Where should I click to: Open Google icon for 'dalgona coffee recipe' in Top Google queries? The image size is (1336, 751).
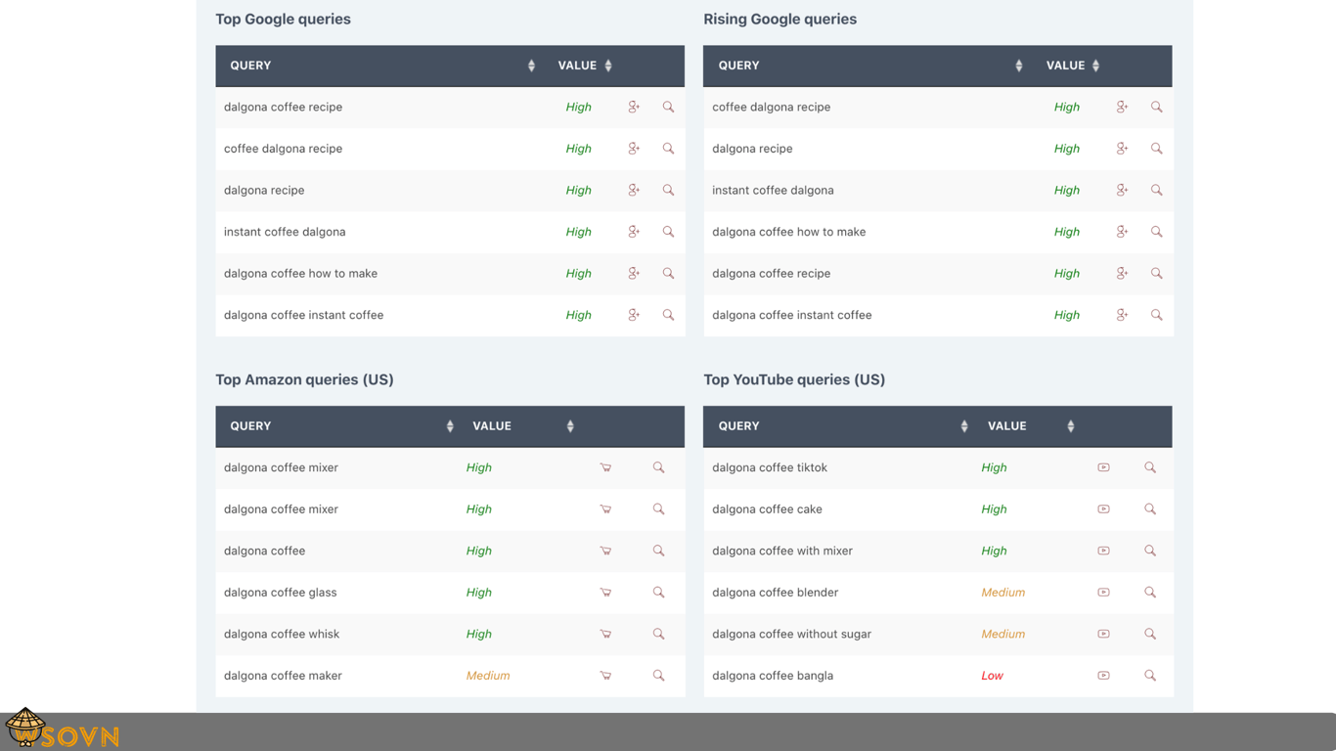634,107
